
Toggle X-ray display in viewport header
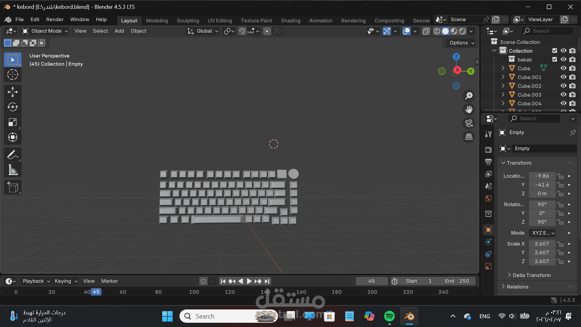pyautogui.click(x=426, y=31)
